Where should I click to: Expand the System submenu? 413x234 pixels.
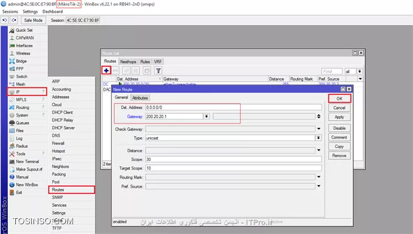click(x=27, y=115)
